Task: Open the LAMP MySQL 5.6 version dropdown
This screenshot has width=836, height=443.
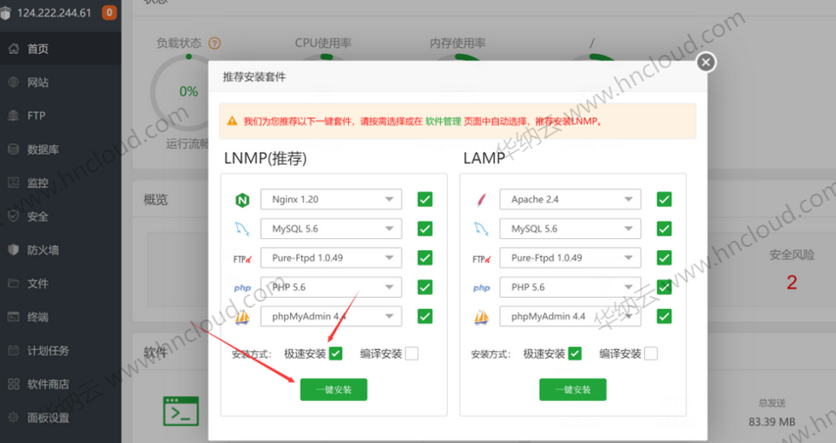Action: click(570, 228)
